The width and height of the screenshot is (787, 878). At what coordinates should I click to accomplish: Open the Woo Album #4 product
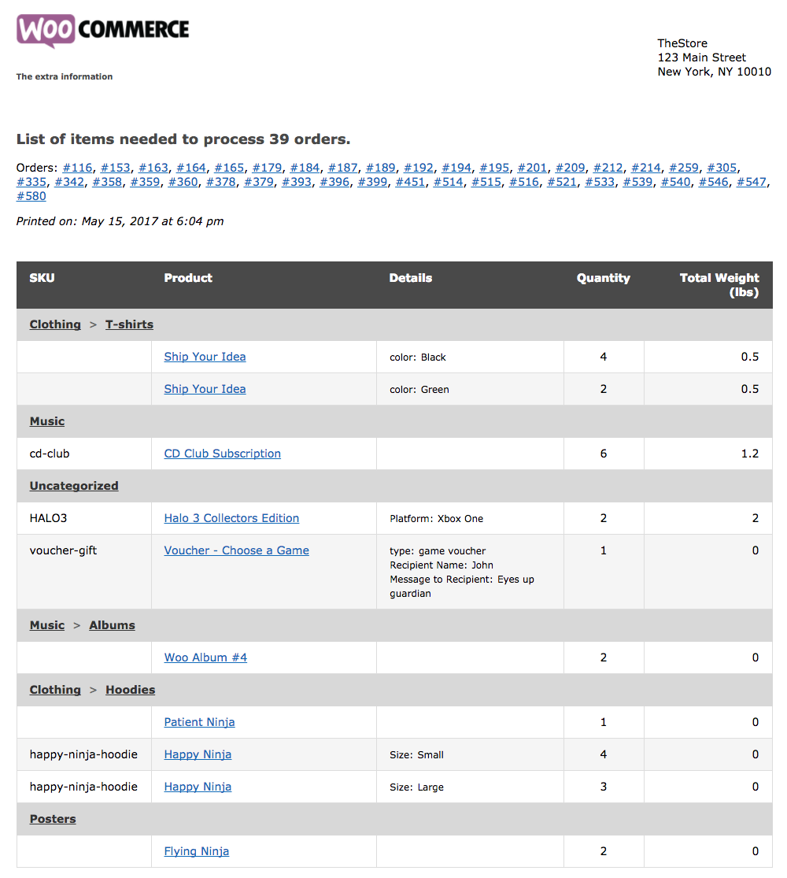tap(205, 658)
